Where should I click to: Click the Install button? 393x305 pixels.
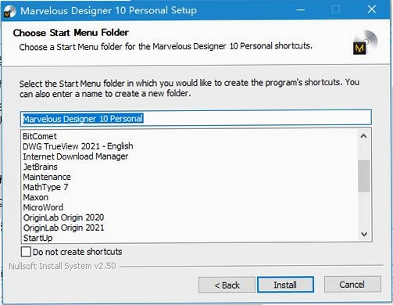tap(285, 285)
